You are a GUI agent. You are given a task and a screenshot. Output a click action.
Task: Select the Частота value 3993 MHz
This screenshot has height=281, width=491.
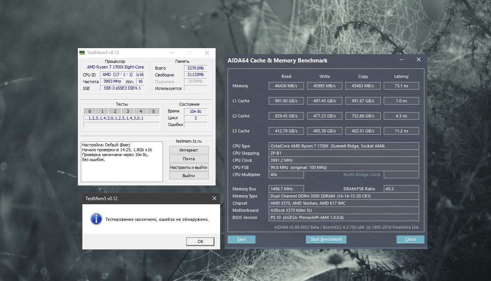point(112,81)
